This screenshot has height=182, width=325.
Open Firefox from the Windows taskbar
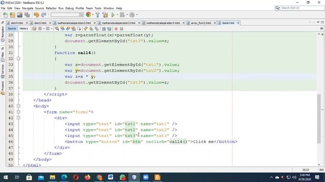click(87, 177)
